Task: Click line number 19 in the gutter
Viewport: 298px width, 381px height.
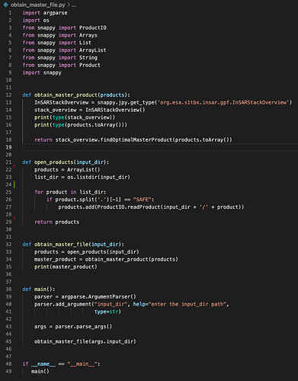Action: point(8,147)
